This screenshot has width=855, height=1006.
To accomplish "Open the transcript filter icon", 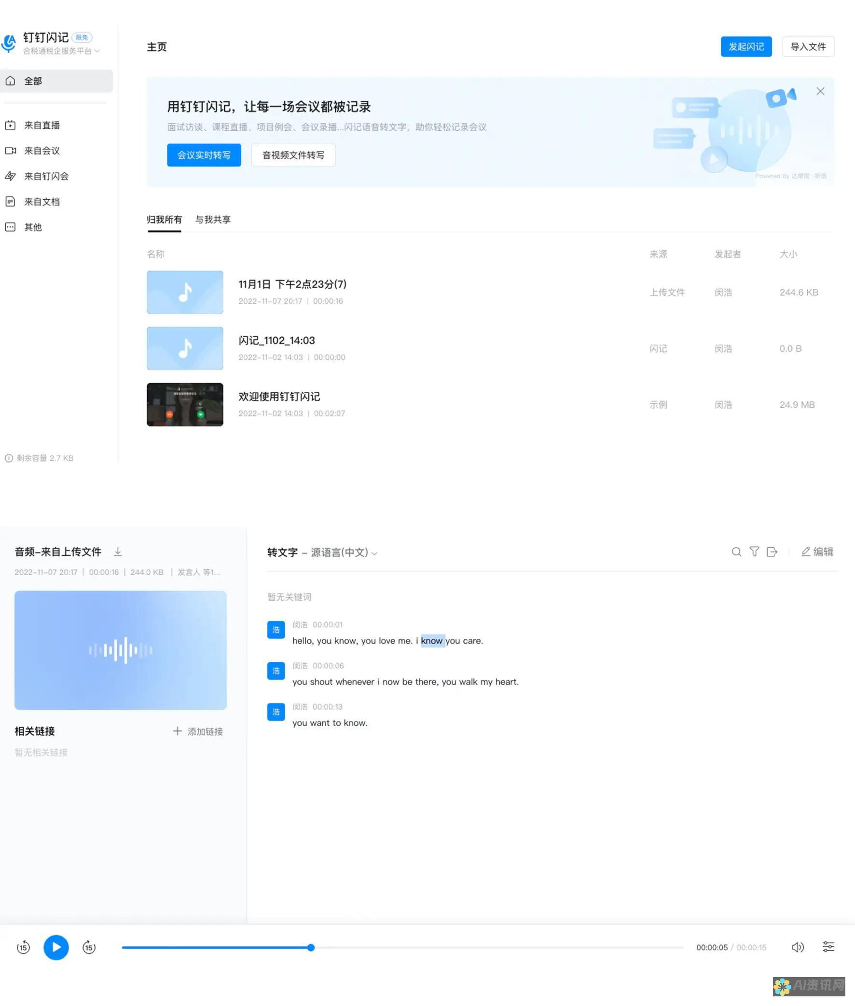I will 754,551.
